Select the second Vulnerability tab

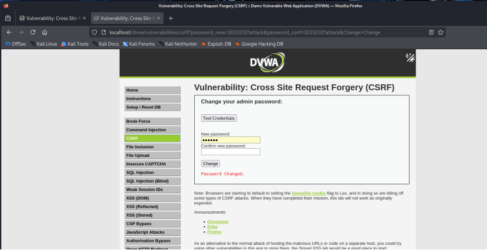coord(127,18)
